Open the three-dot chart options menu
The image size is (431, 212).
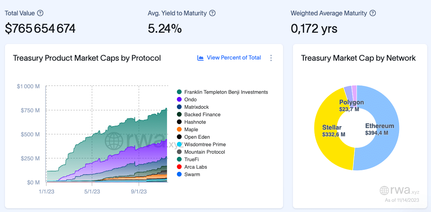[271, 58]
